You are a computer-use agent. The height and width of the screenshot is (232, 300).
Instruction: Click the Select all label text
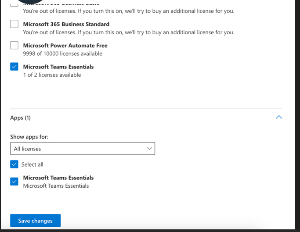pos(33,164)
